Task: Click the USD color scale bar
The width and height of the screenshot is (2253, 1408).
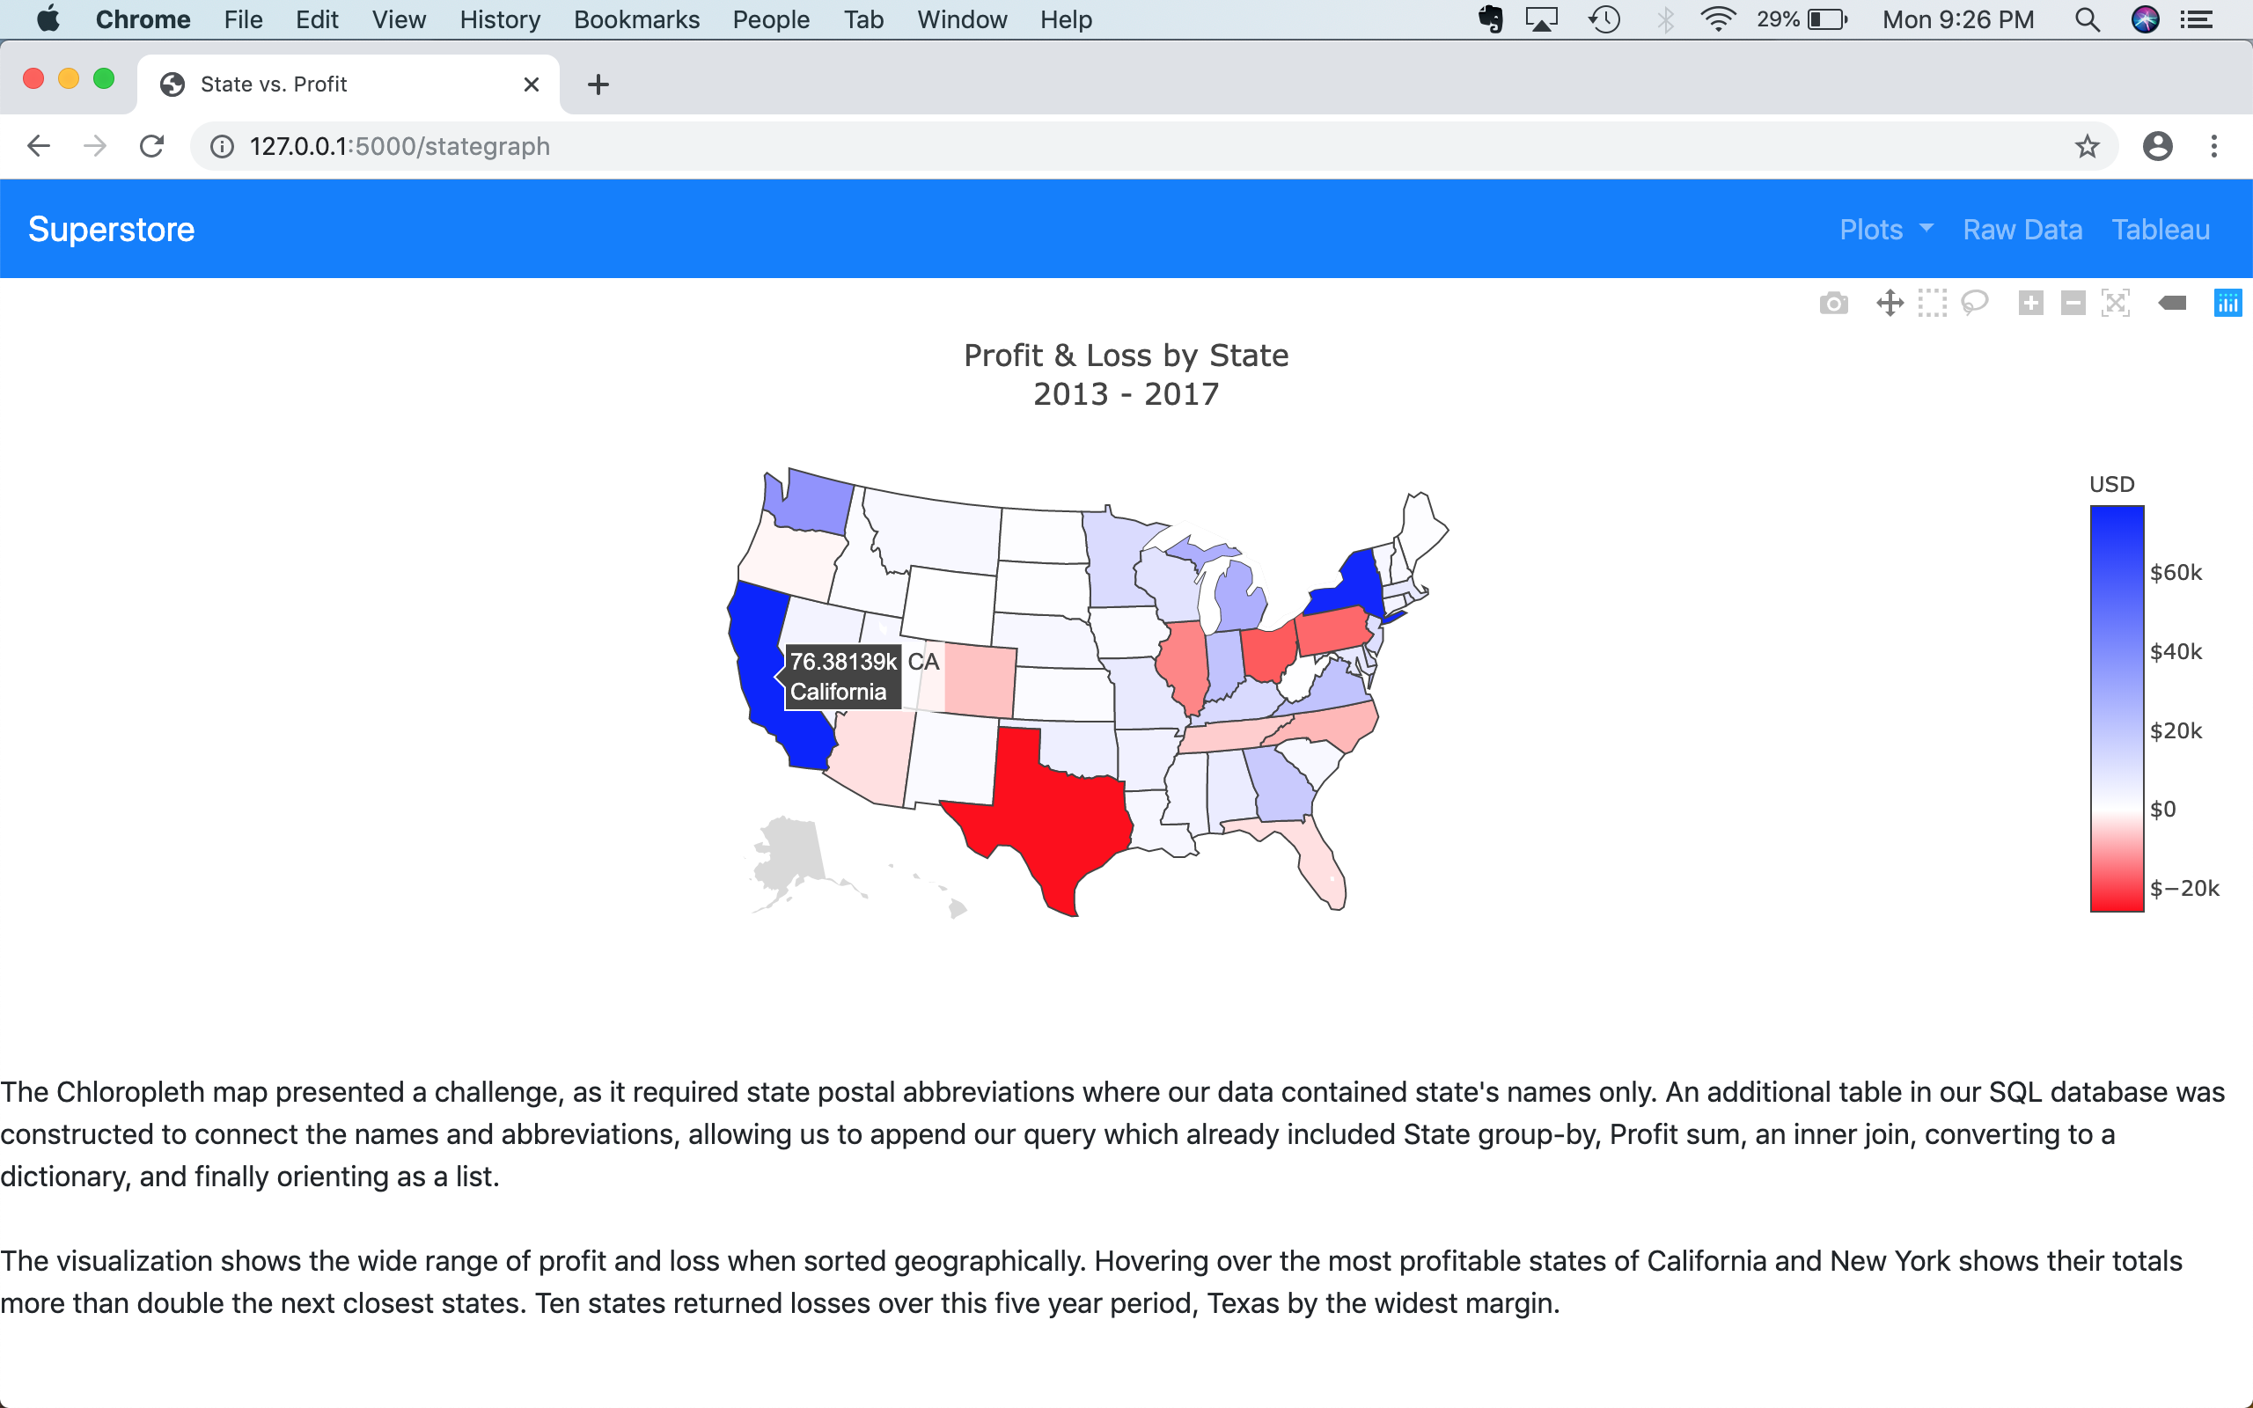Action: point(2116,708)
